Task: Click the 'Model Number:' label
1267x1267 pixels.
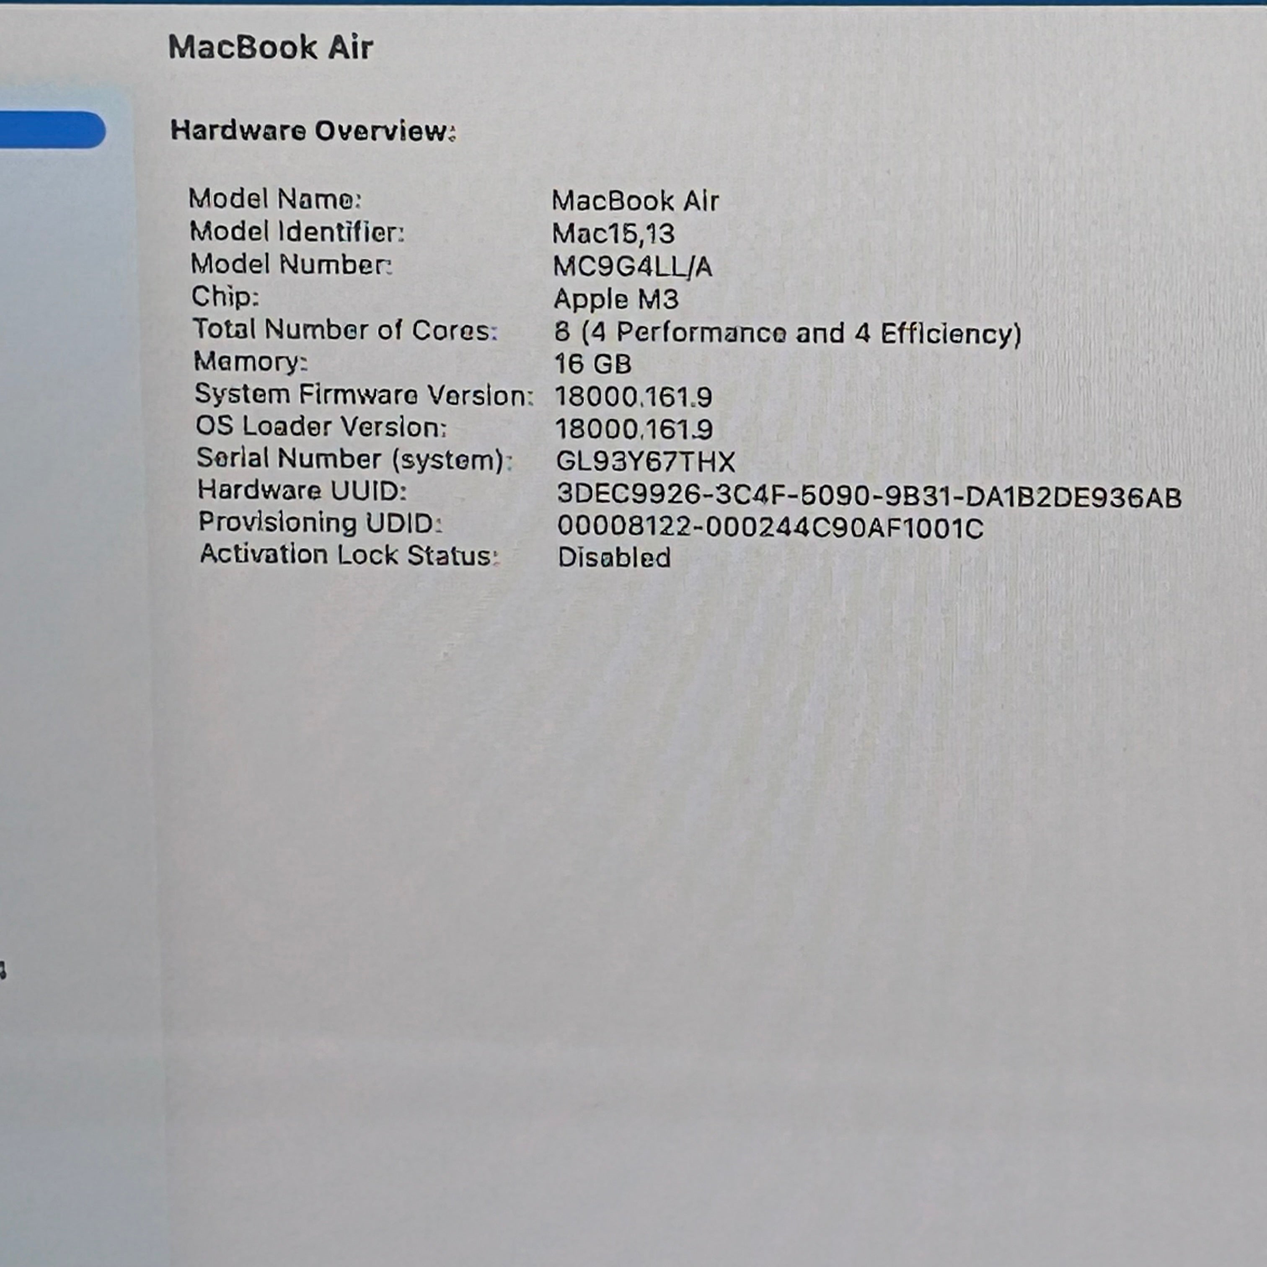Action: click(291, 264)
